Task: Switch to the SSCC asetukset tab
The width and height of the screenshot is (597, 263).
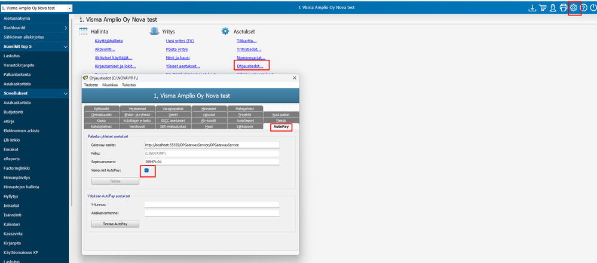Action: [173, 120]
